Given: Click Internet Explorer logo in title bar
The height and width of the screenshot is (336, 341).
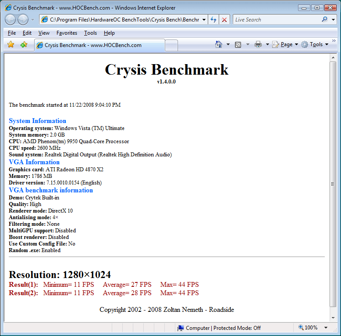Looking at the screenshot, I should pos(8,7).
